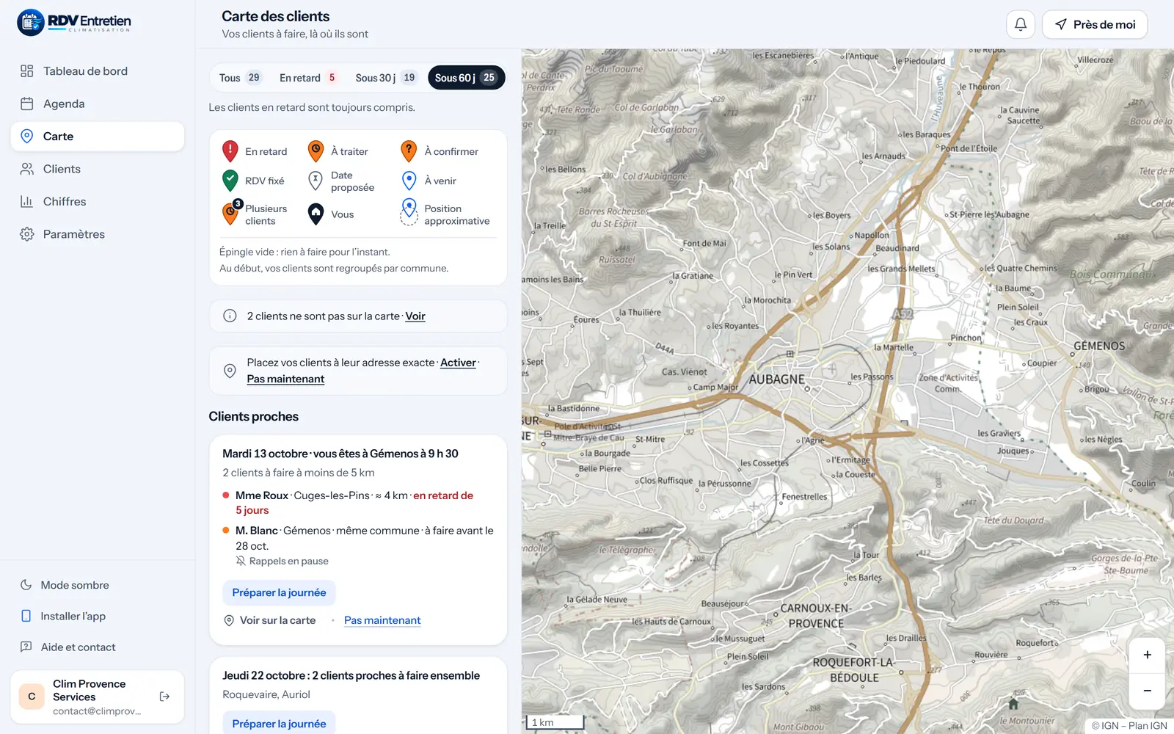Select the Tous filter tab
1174x734 pixels.
pyautogui.click(x=240, y=78)
